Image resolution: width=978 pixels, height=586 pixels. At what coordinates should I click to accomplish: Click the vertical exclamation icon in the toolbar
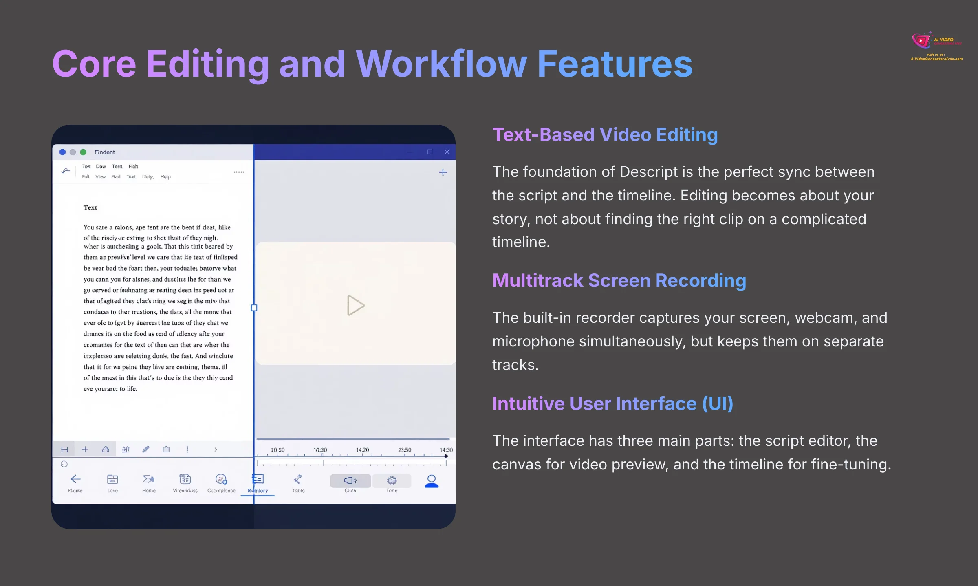187,449
